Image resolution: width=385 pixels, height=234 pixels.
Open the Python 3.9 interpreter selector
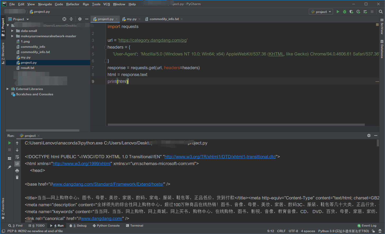tap(344, 231)
